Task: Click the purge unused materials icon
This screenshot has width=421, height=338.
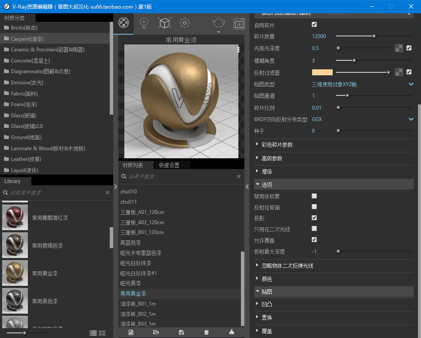Action: [x=232, y=332]
